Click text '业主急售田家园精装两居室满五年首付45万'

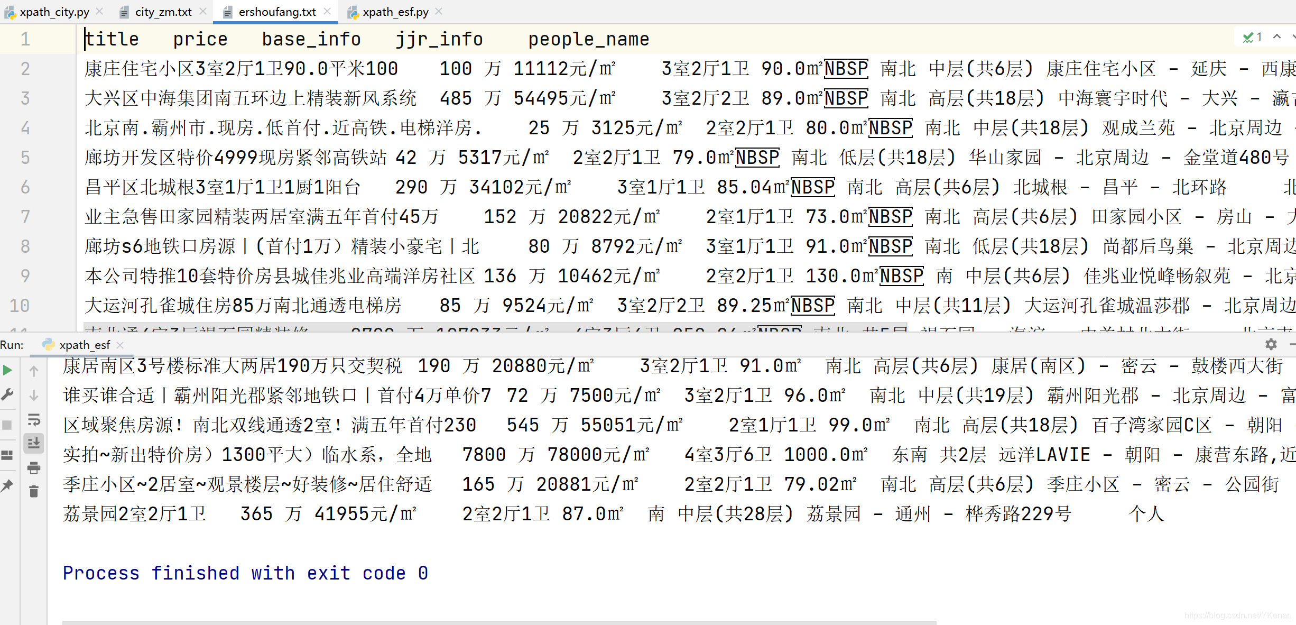[x=262, y=217]
